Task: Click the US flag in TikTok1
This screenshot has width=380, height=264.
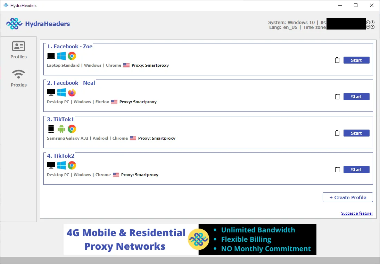Action: coord(133,138)
